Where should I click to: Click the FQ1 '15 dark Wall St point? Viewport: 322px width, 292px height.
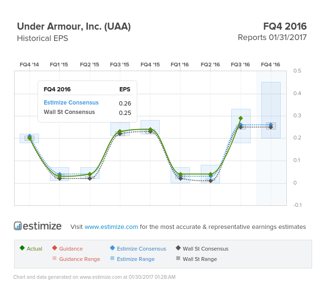coord(60,178)
